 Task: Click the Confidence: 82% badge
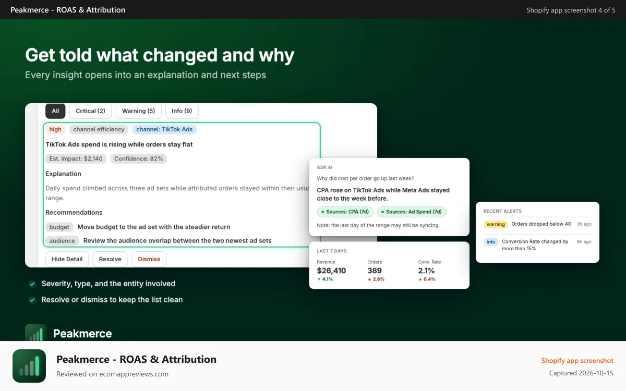(139, 158)
